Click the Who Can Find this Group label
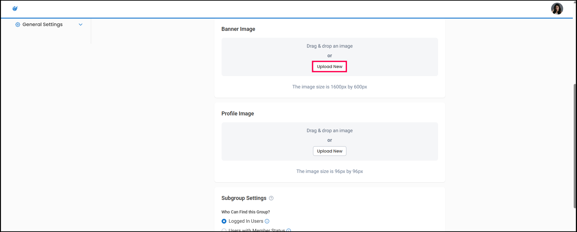Screen dimensions: 577x232 [245, 212]
